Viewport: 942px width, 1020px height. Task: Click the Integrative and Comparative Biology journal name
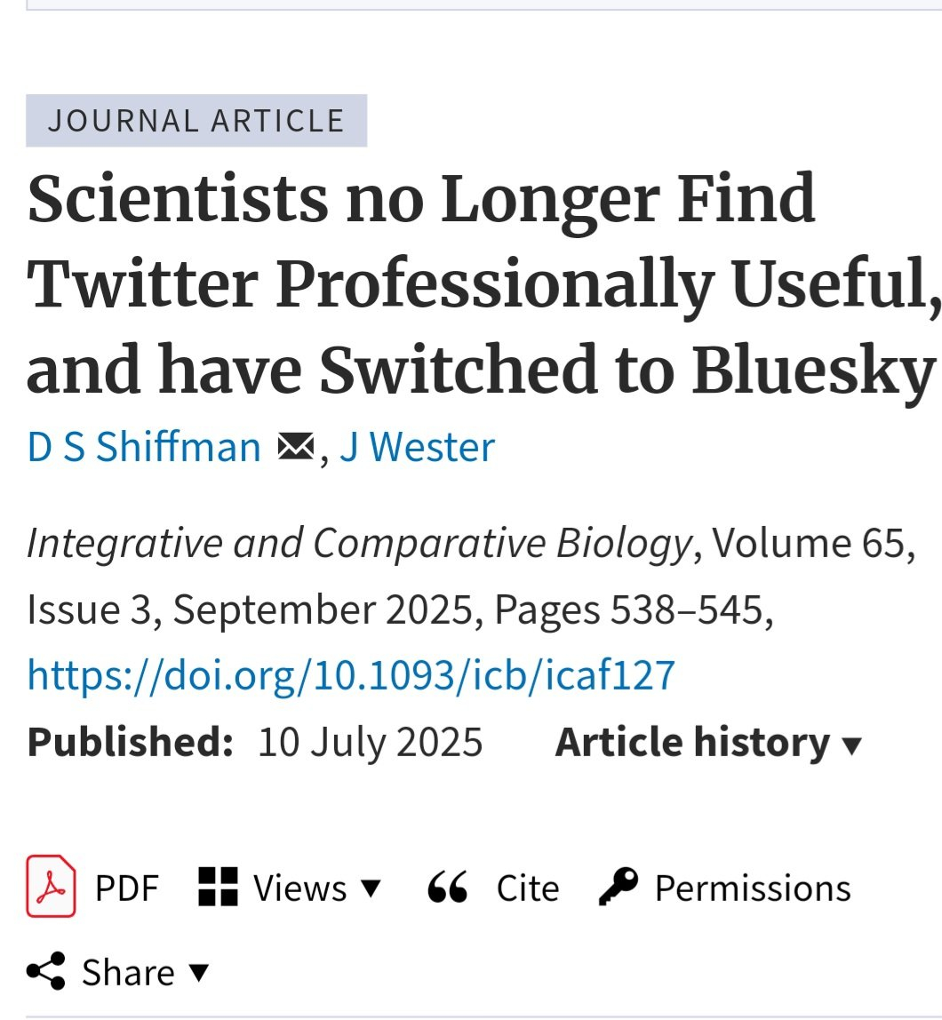(x=359, y=543)
